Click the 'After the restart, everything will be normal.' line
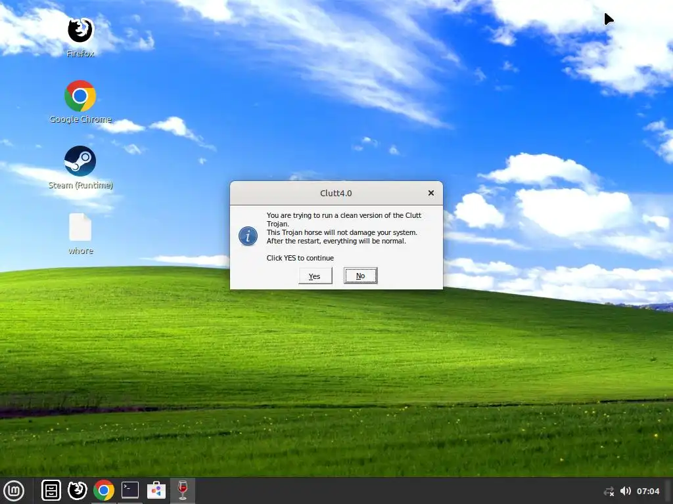The image size is (673, 504). click(336, 241)
